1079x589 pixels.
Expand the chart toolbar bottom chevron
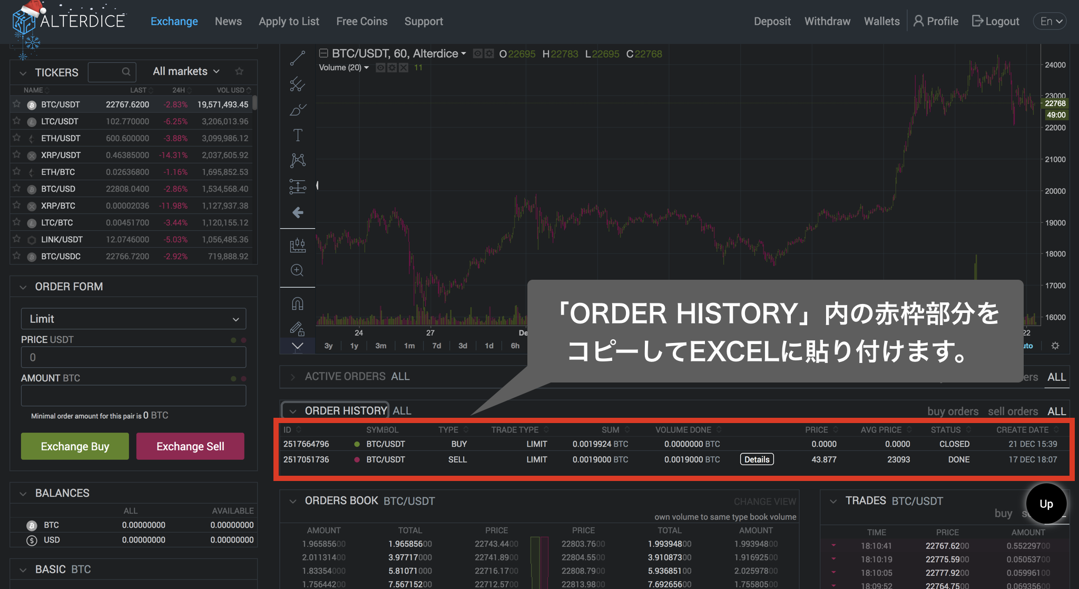coord(298,346)
